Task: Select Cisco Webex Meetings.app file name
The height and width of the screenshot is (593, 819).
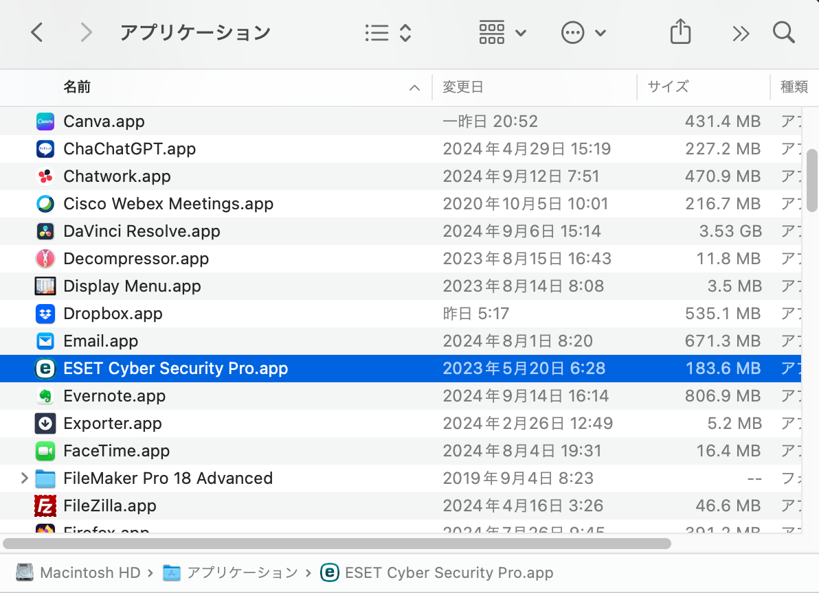Action: coord(168,204)
